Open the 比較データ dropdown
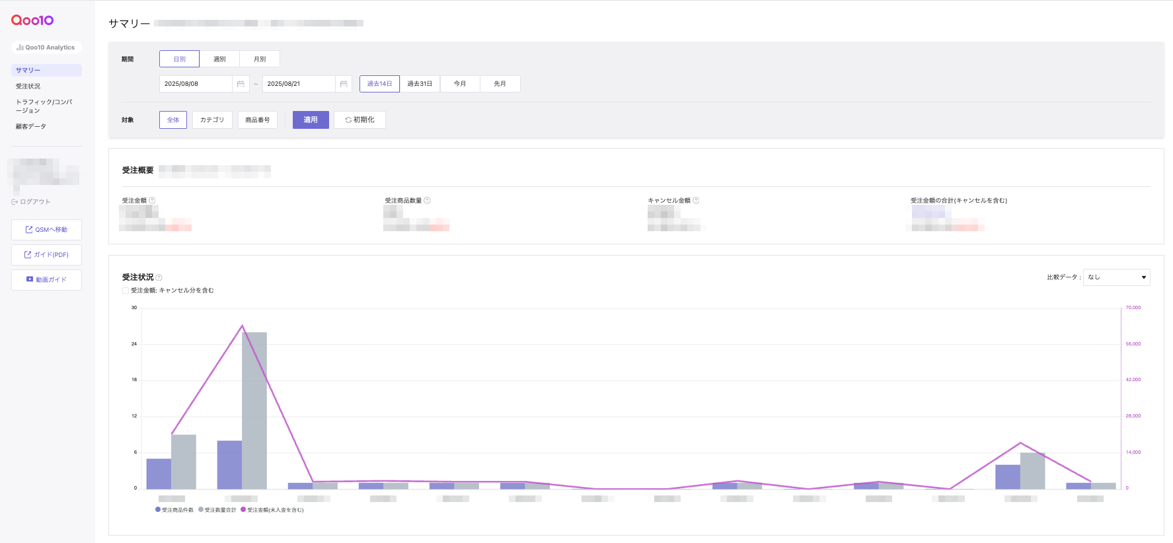The width and height of the screenshot is (1173, 543). coord(1116,277)
